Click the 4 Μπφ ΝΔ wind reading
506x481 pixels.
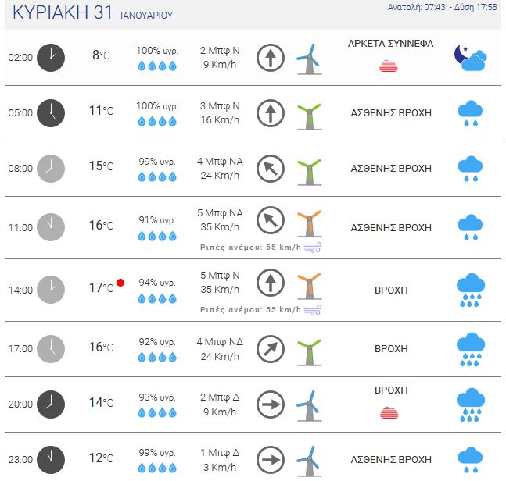(x=220, y=342)
